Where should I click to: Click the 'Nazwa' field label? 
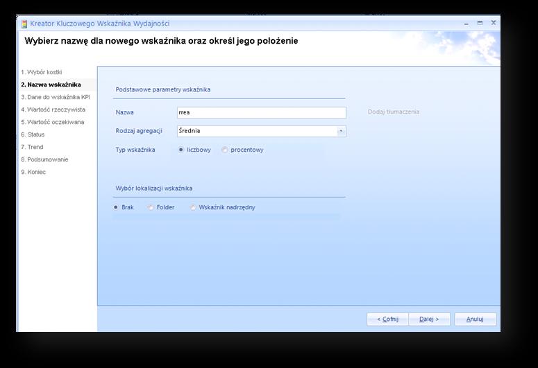[x=124, y=112]
